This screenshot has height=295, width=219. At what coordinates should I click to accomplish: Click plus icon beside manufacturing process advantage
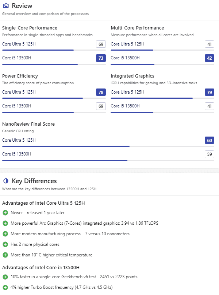tap(5, 234)
